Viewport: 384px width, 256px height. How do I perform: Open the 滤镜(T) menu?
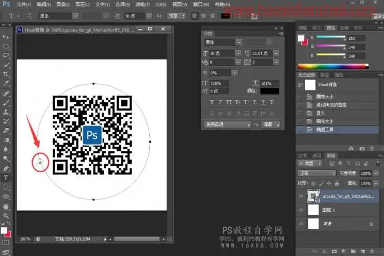point(142,4)
